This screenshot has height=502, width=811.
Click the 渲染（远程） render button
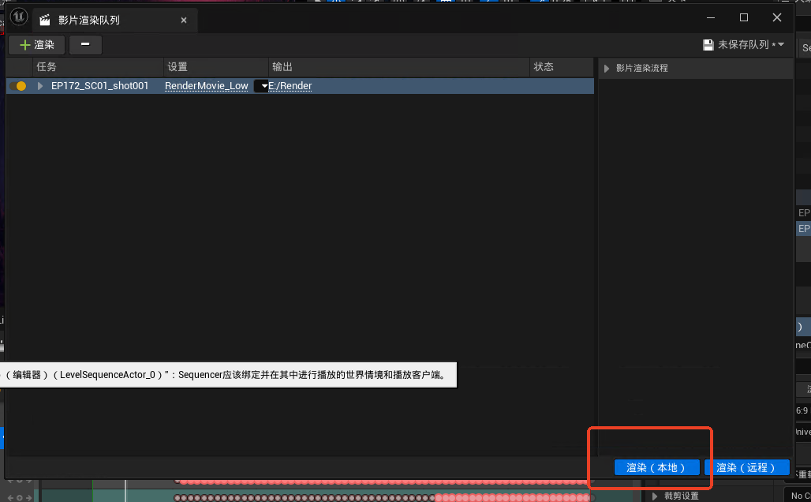[x=746, y=467]
